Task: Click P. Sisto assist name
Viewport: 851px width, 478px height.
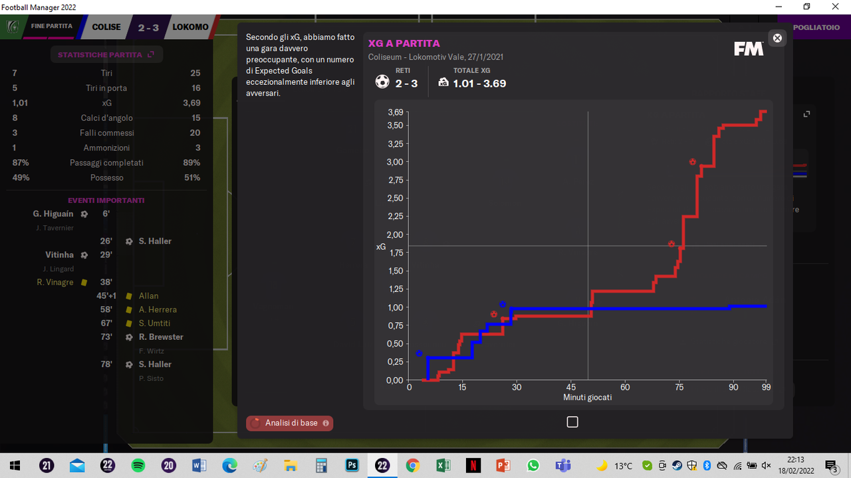Action: pyautogui.click(x=151, y=378)
